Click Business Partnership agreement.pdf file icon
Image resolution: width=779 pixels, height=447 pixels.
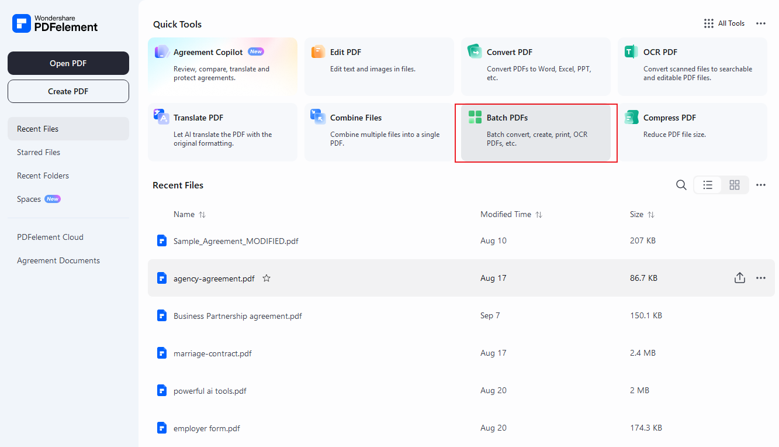pos(162,315)
